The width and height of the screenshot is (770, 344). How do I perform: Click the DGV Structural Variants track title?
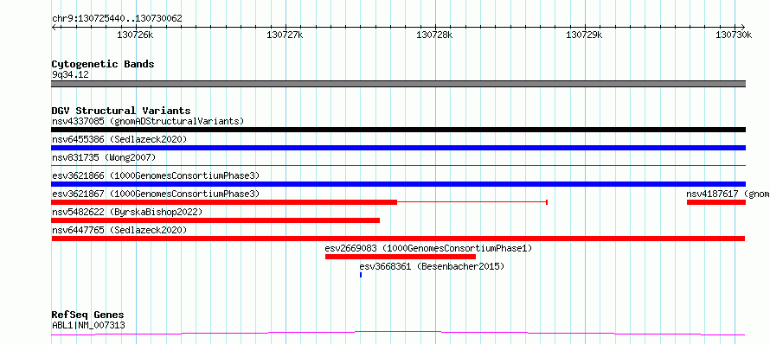(121, 111)
